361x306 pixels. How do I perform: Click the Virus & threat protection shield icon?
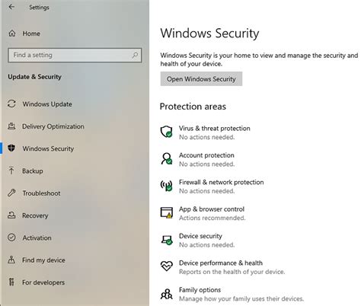pos(167,132)
